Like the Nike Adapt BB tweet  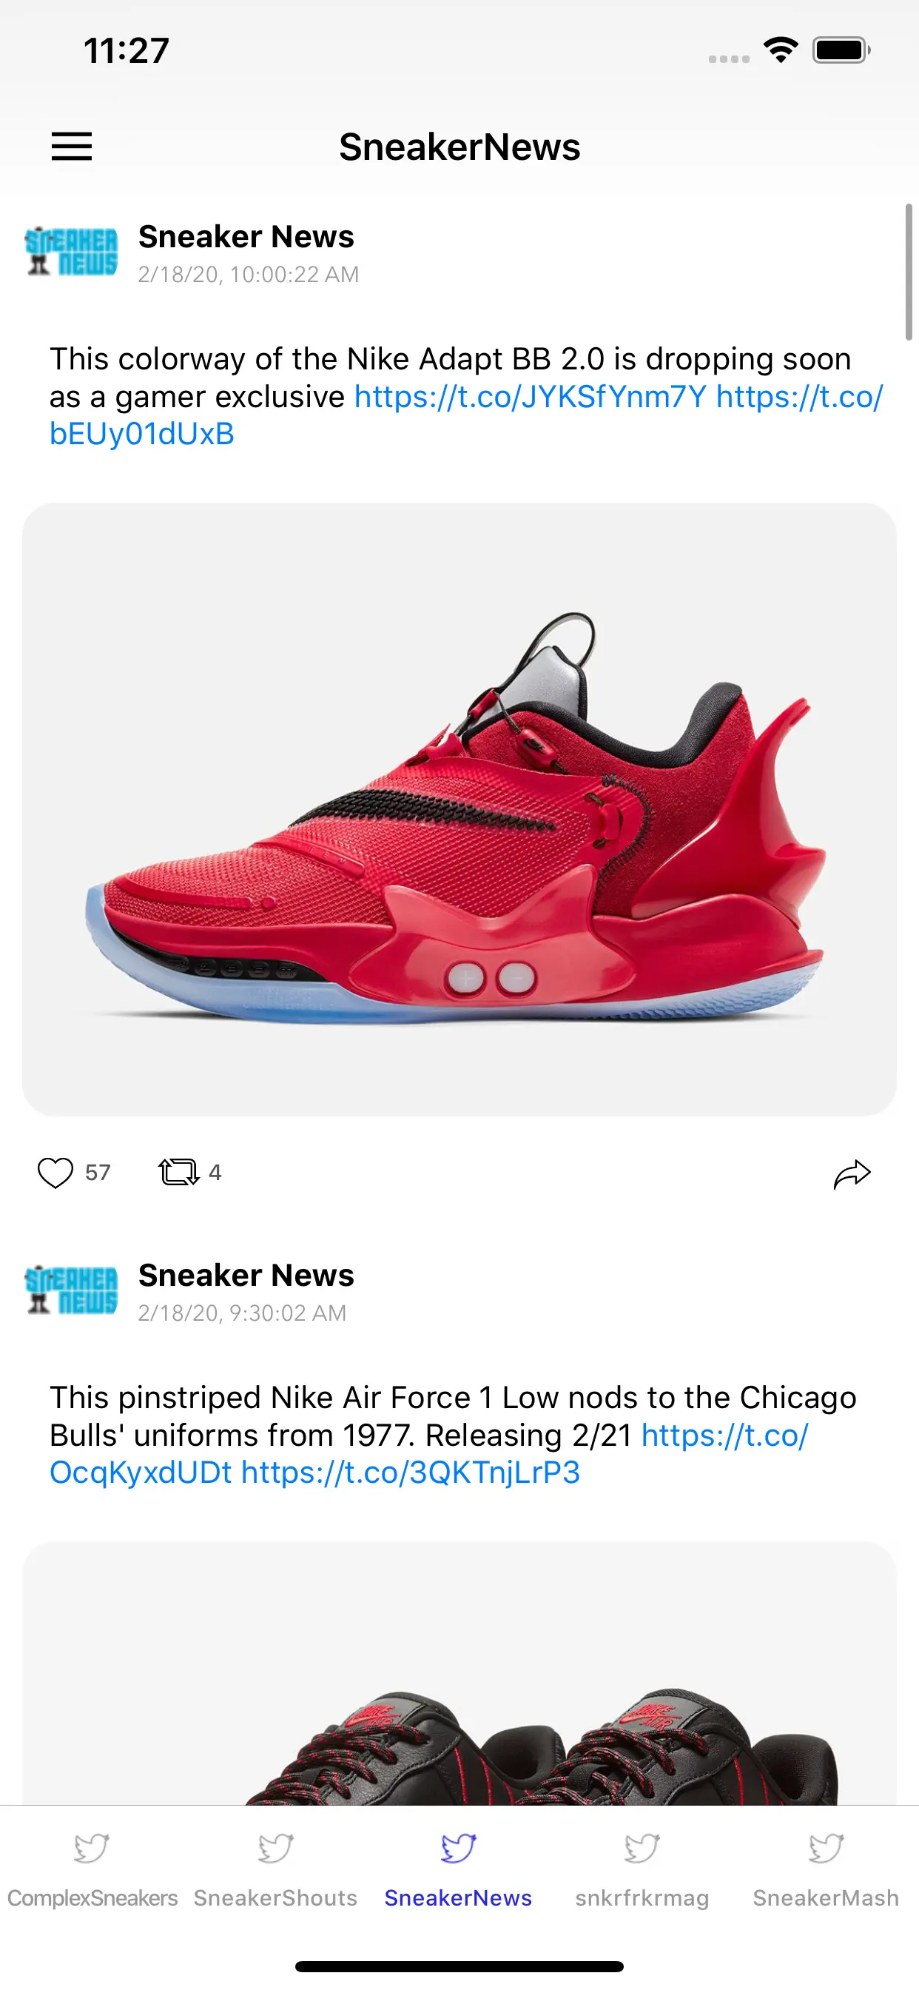tap(55, 1173)
